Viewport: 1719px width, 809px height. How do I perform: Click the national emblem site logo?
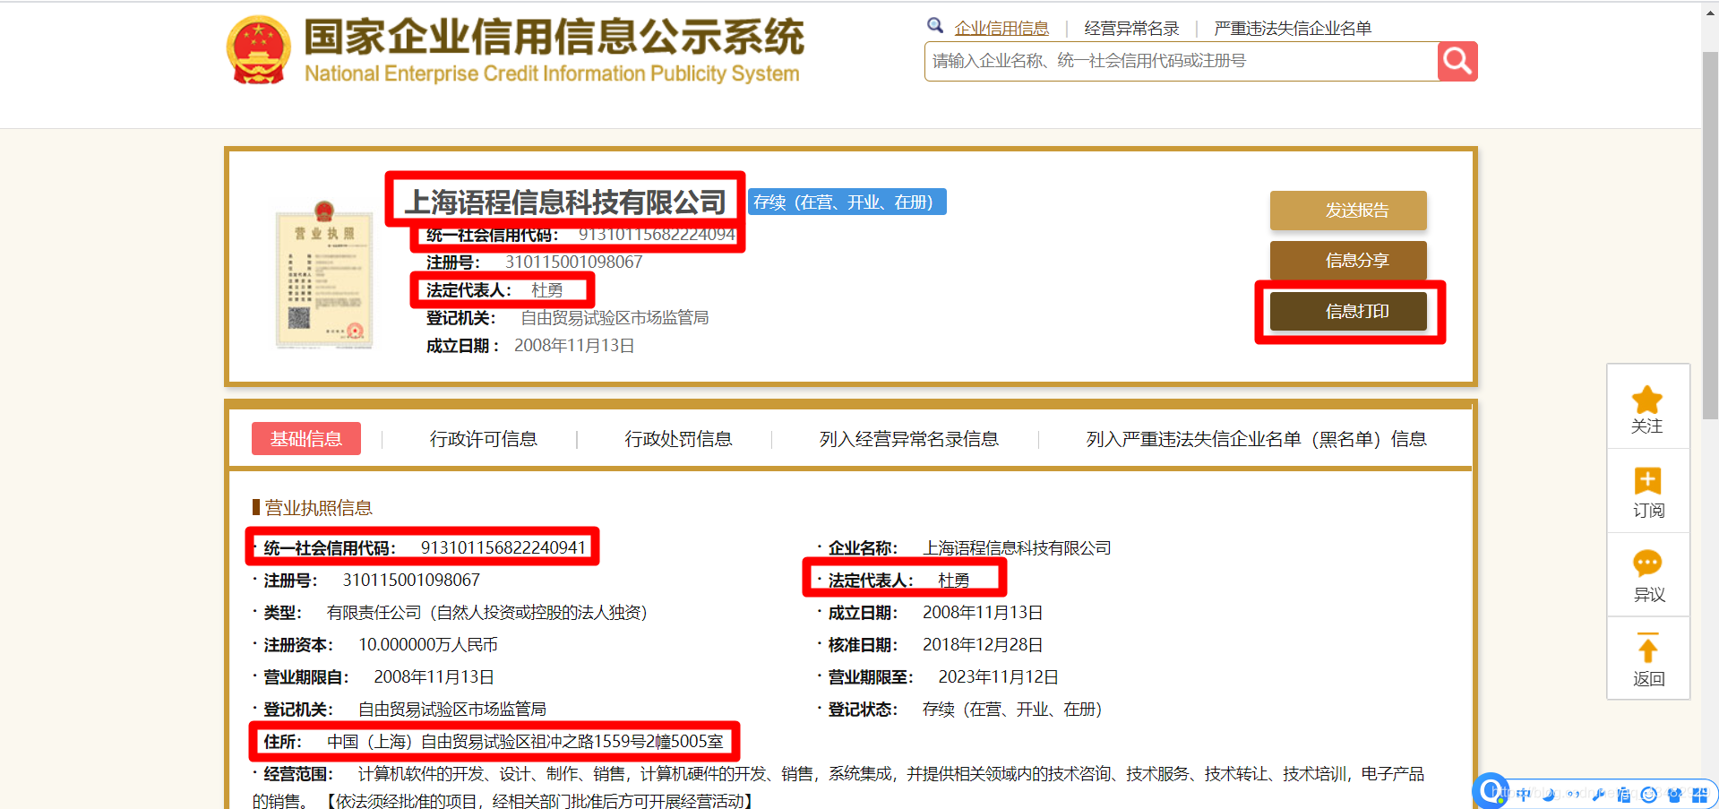(x=259, y=50)
